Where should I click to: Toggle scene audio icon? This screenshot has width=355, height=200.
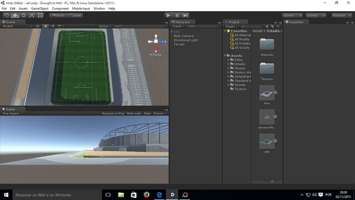[52, 26]
